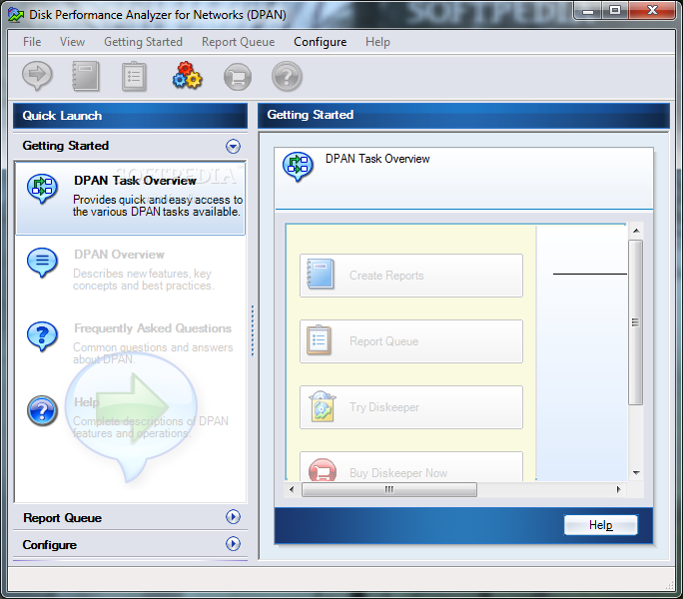Click the Quick Launch panel header
This screenshot has height=599, width=683.
(130, 116)
